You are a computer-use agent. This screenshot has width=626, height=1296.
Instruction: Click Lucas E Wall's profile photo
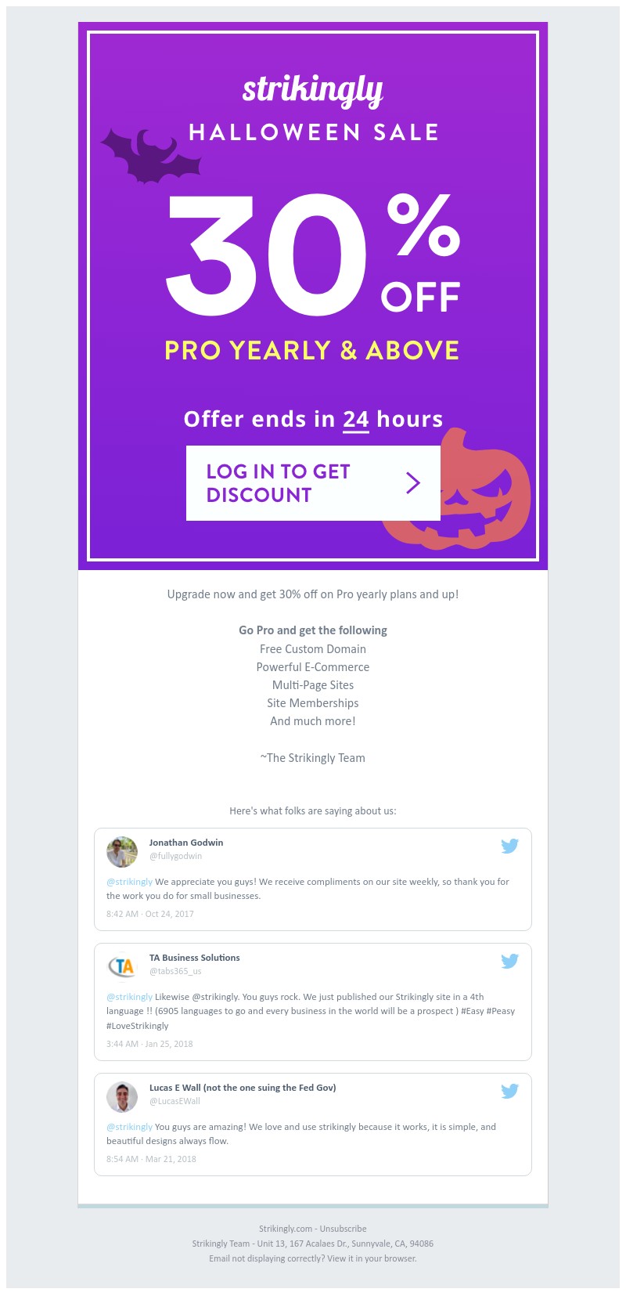pos(122,1096)
